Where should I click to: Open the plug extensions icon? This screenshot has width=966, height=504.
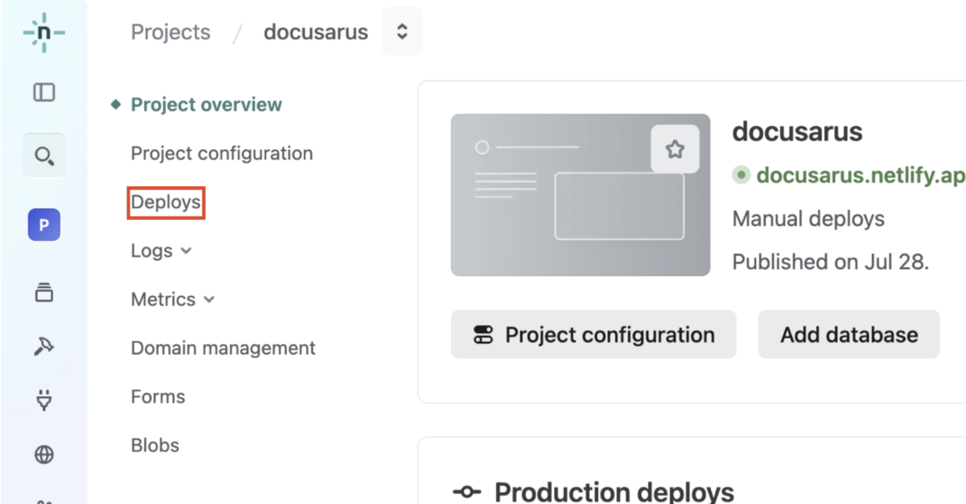(44, 400)
